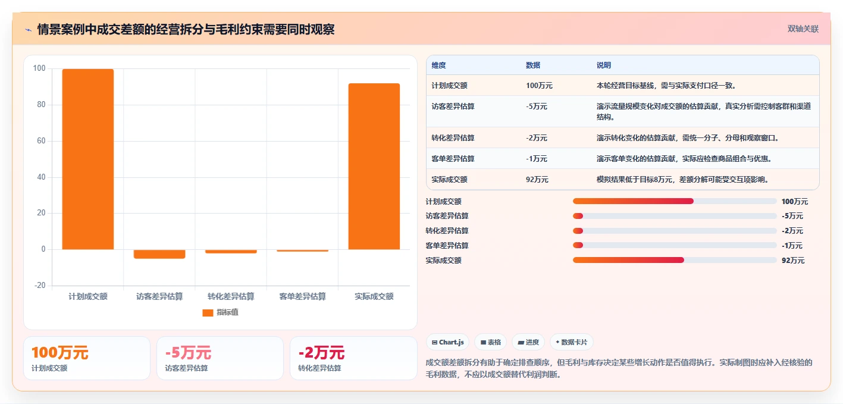Click the 转化差异估算 bar in chart
Image resolution: width=843 pixels, height=404 pixels.
click(x=231, y=251)
